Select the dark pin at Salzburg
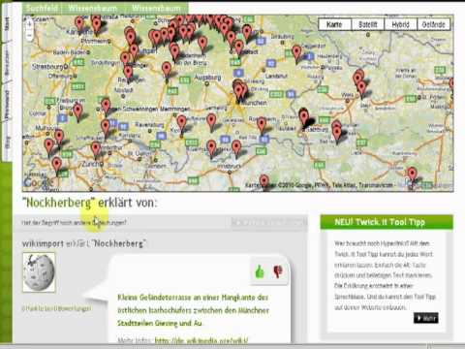The height and width of the screenshot is (349, 465). point(304,117)
